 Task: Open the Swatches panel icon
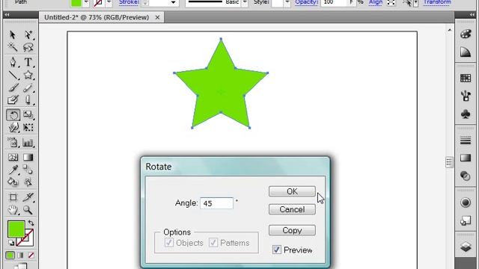tap(466, 78)
